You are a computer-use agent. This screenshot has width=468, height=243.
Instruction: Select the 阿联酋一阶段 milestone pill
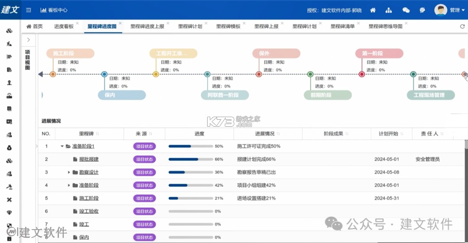225,95
